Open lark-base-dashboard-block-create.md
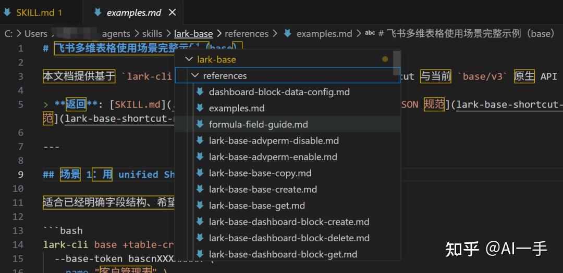 pyautogui.click(x=289, y=222)
